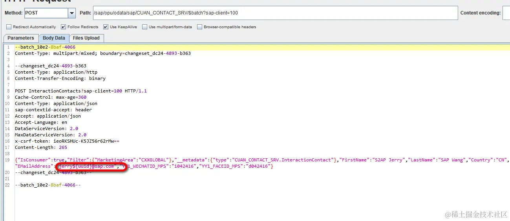Enable Use multipart/form-data checkbox
This screenshot has height=221, width=510.
(144, 27)
